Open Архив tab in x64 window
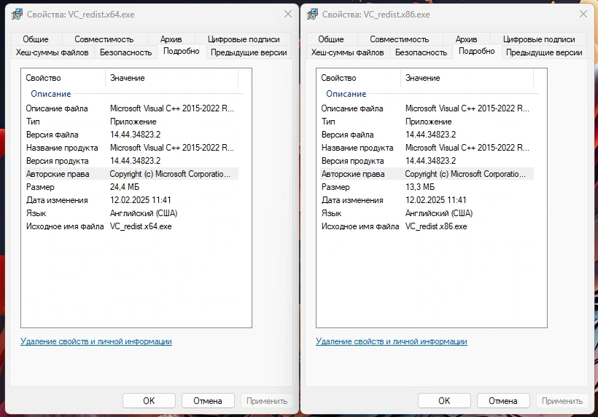598x417 pixels. [x=171, y=39]
